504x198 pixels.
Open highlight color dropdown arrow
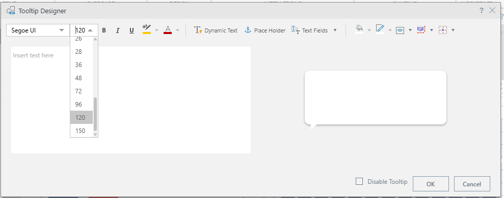[157, 30]
